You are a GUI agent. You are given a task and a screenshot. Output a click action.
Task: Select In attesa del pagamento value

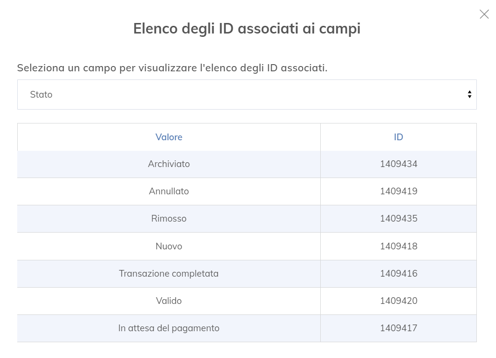tap(169, 328)
